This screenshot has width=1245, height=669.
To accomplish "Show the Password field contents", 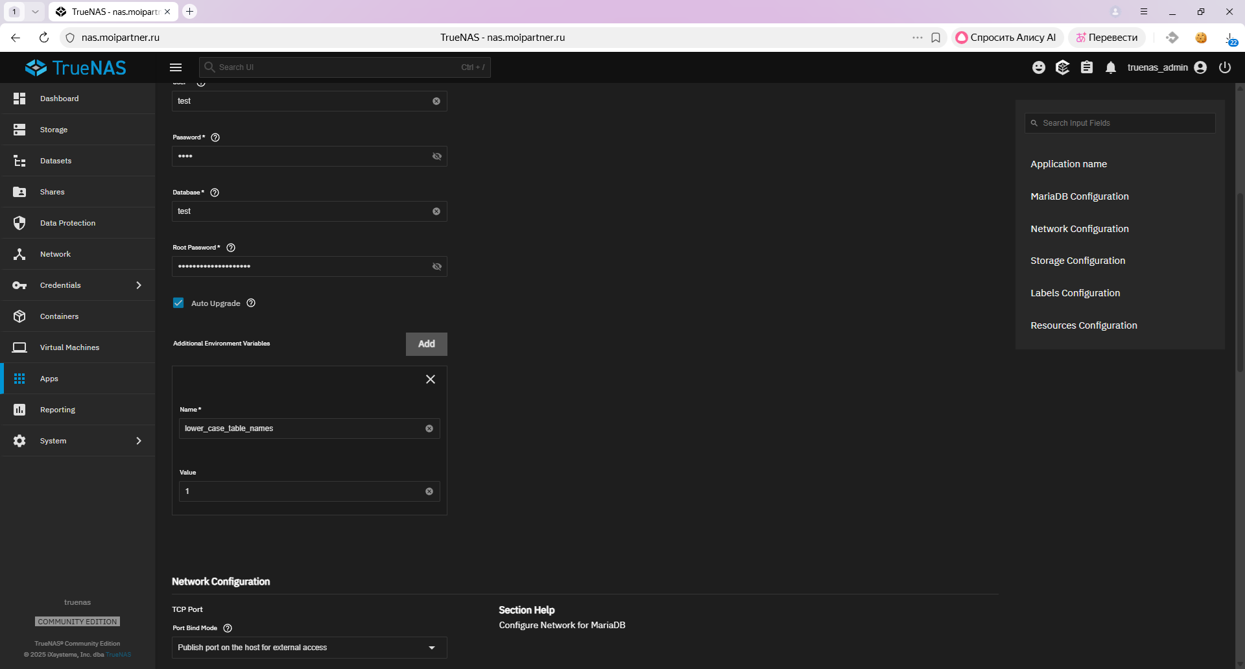I will point(437,156).
